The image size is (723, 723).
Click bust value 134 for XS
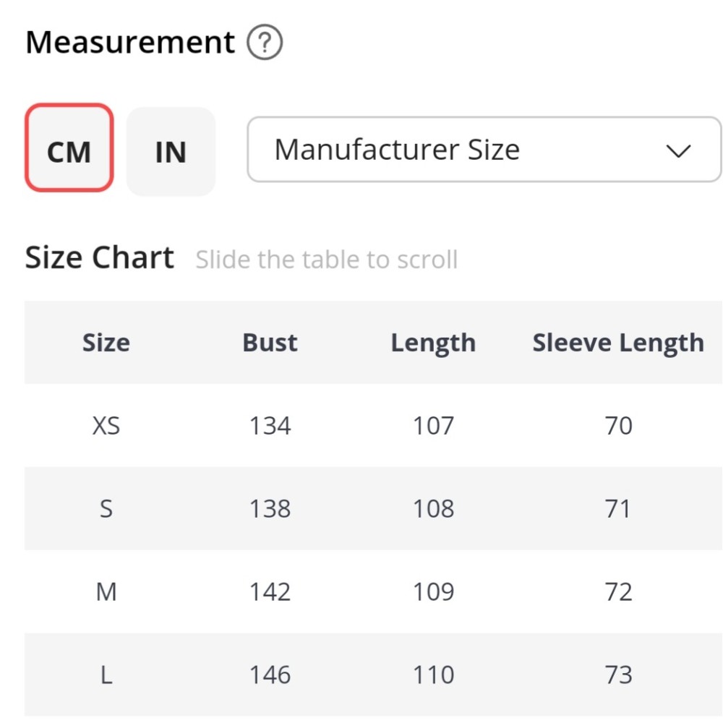[x=270, y=426]
